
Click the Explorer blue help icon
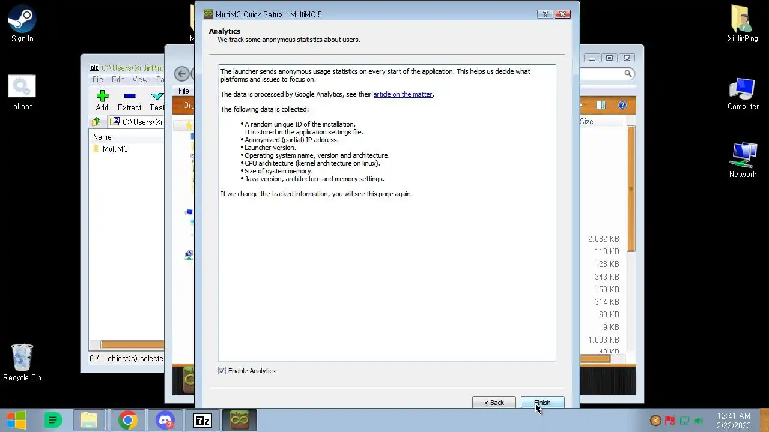pyautogui.click(x=622, y=105)
